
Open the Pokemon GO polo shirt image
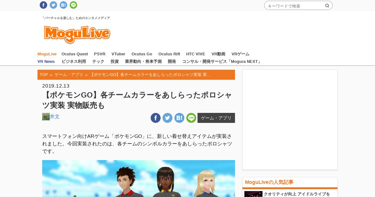point(138,179)
